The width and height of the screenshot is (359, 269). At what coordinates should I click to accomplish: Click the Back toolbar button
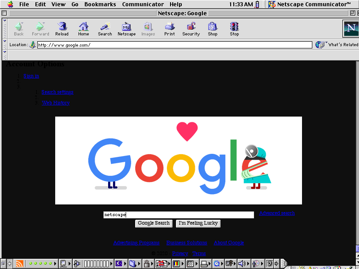click(x=19, y=29)
